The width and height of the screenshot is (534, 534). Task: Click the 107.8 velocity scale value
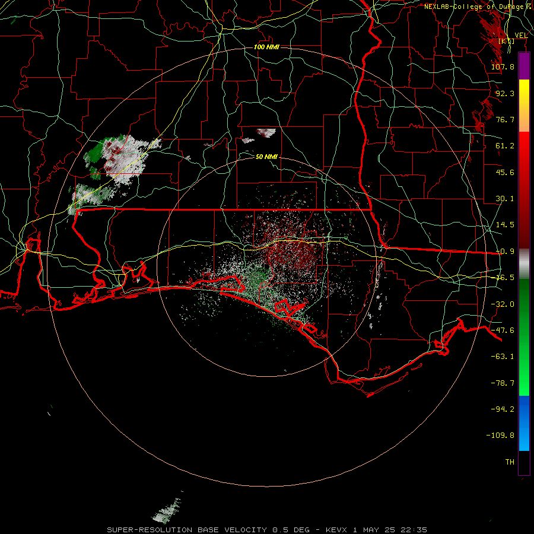coord(503,66)
